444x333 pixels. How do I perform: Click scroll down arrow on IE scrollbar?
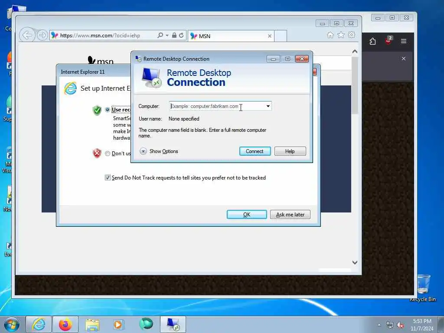point(355,262)
